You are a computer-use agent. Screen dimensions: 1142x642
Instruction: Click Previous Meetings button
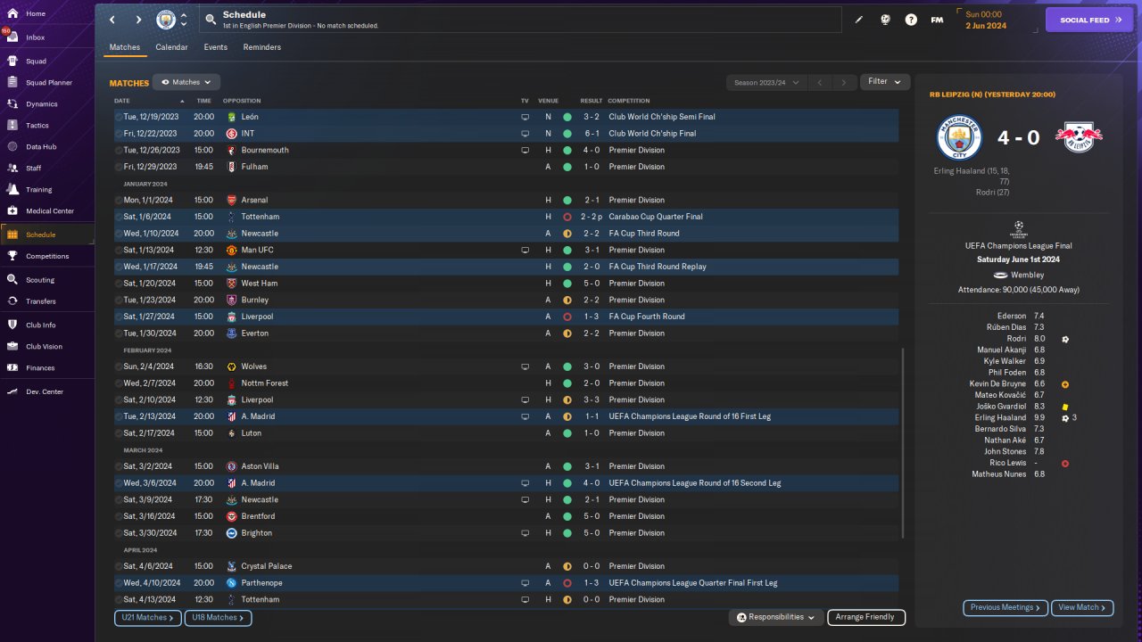[1005, 607]
